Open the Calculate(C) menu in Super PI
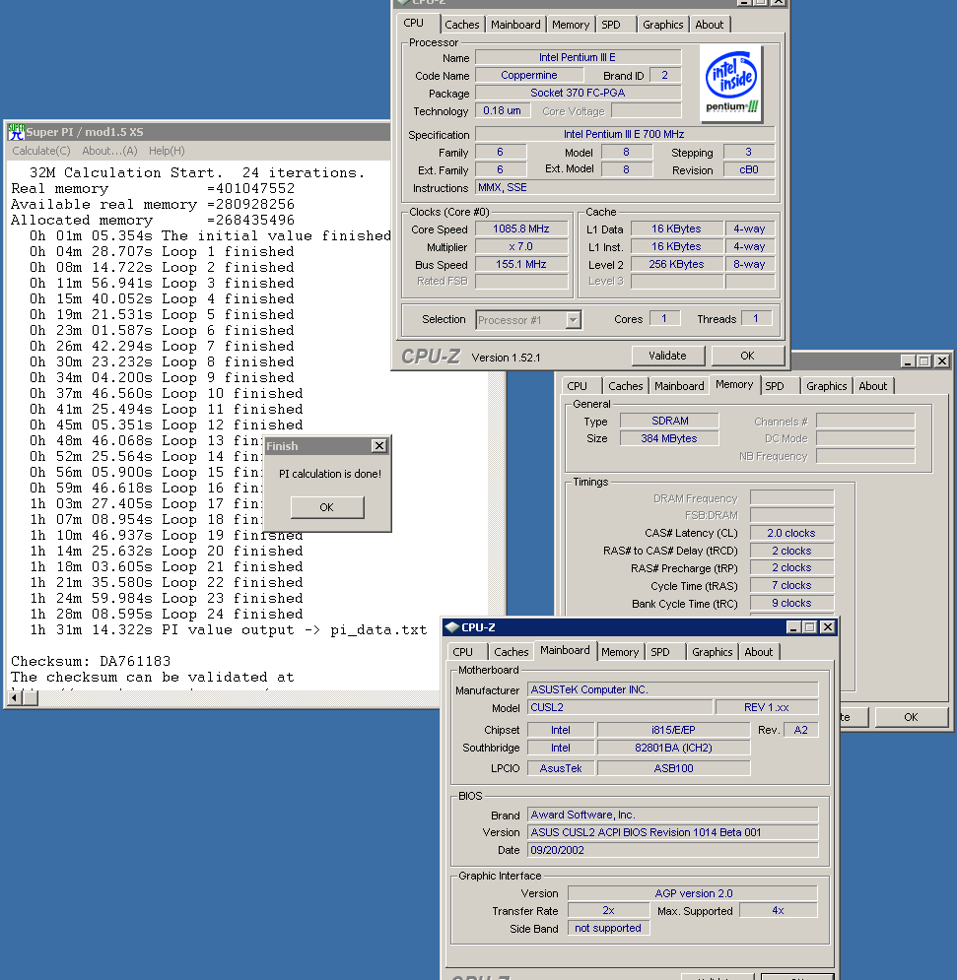 pyautogui.click(x=40, y=151)
